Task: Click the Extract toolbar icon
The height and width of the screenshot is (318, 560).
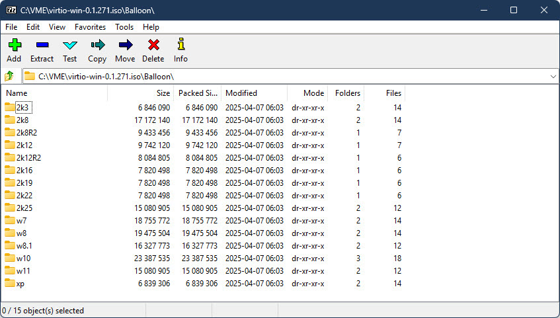Action: pos(42,46)
